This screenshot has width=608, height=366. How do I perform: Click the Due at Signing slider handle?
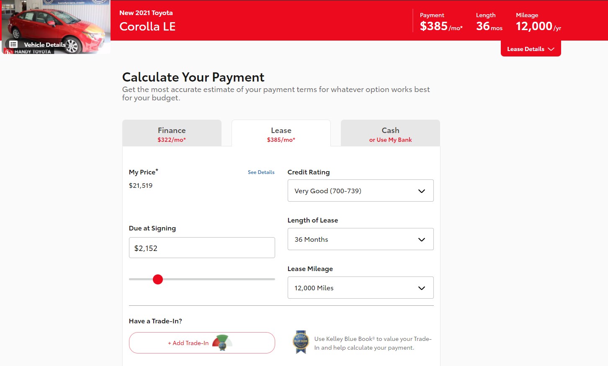(x=158, y=279)
